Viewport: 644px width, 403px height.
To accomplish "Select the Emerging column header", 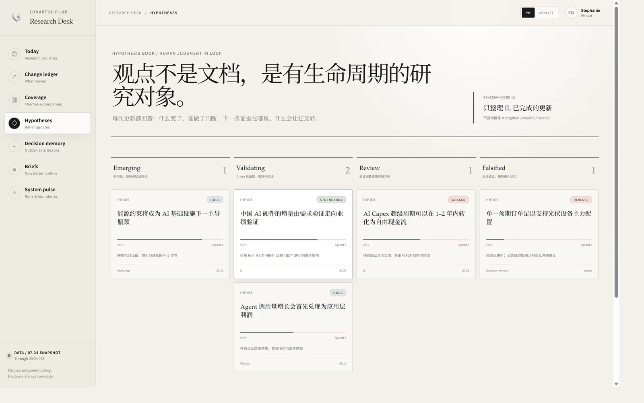I will click(x=170, y=171).
